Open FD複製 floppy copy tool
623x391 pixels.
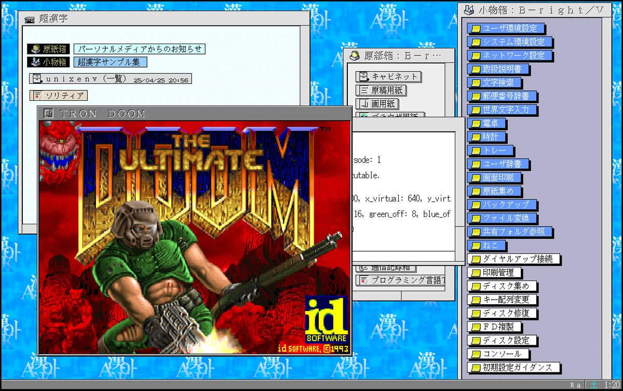point(494,327)
